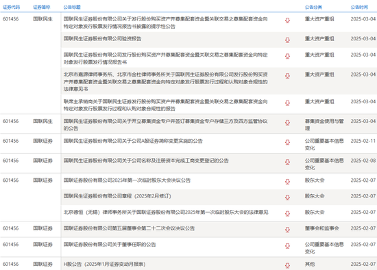The image size is (377, 270).
Task: Select code 601456 in the H股公告 row
Action: pos(10,264)
